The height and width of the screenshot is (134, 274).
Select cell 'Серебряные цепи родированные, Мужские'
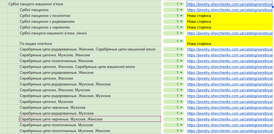pyautogui.click(x=90, y=113)
